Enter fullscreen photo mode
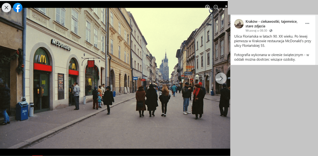318x156 pixels. [225, 7]
